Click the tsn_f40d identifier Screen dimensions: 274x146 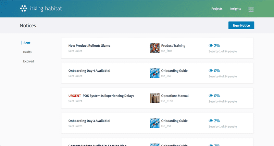pos(167,51)
